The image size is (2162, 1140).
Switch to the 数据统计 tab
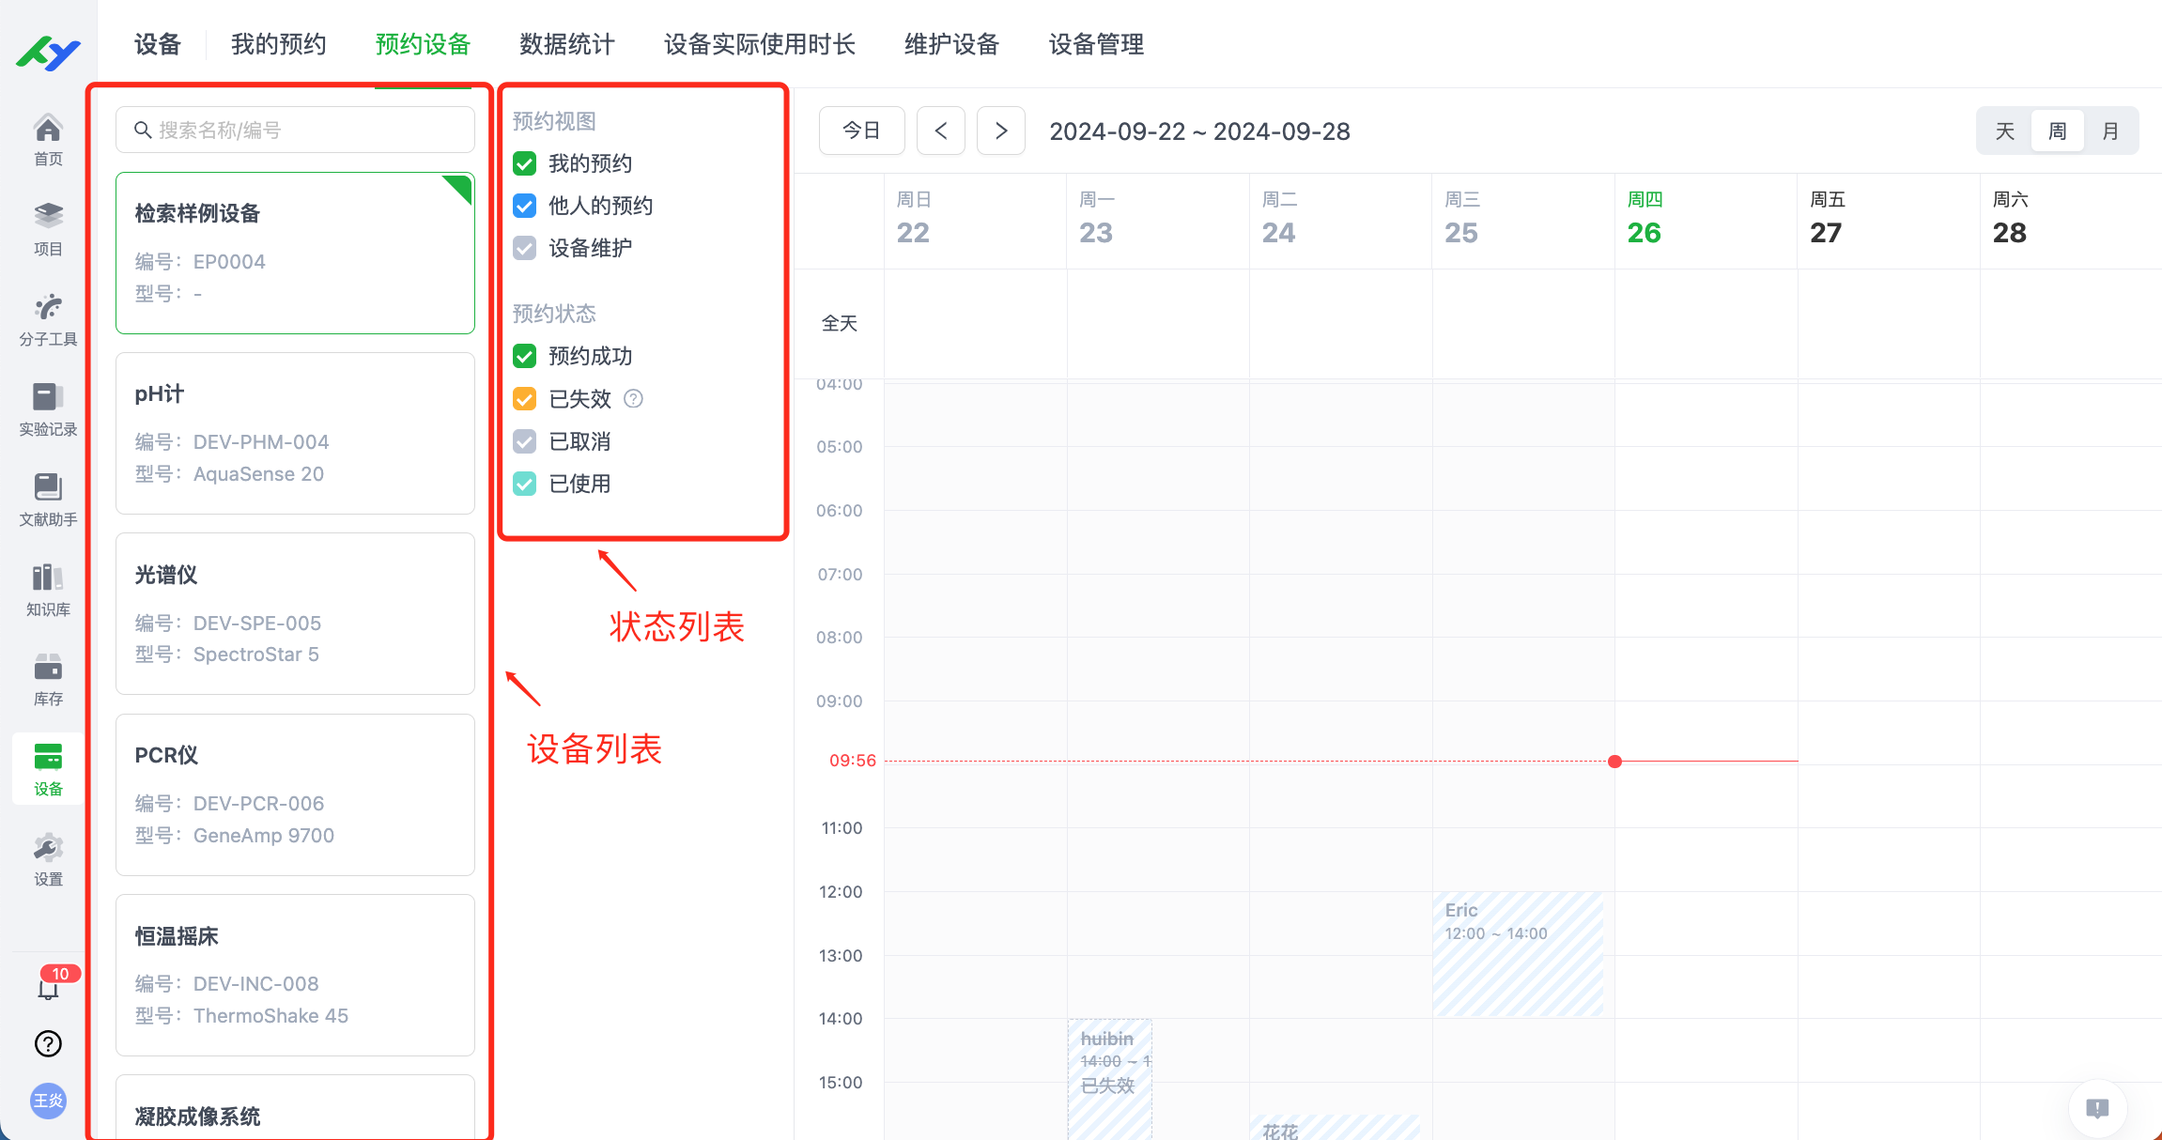(565, 44)
